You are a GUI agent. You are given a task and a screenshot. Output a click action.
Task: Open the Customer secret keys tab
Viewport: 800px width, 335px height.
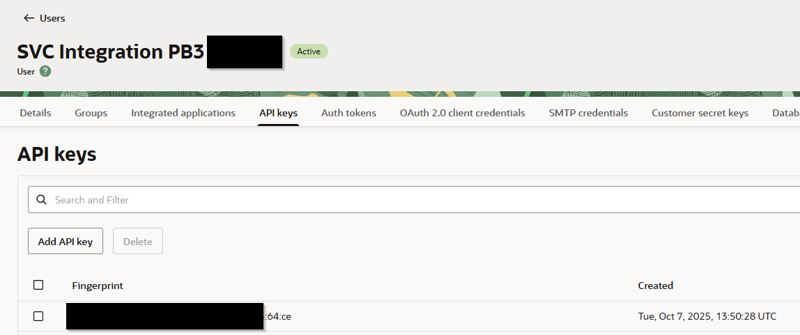coord(700,113)
